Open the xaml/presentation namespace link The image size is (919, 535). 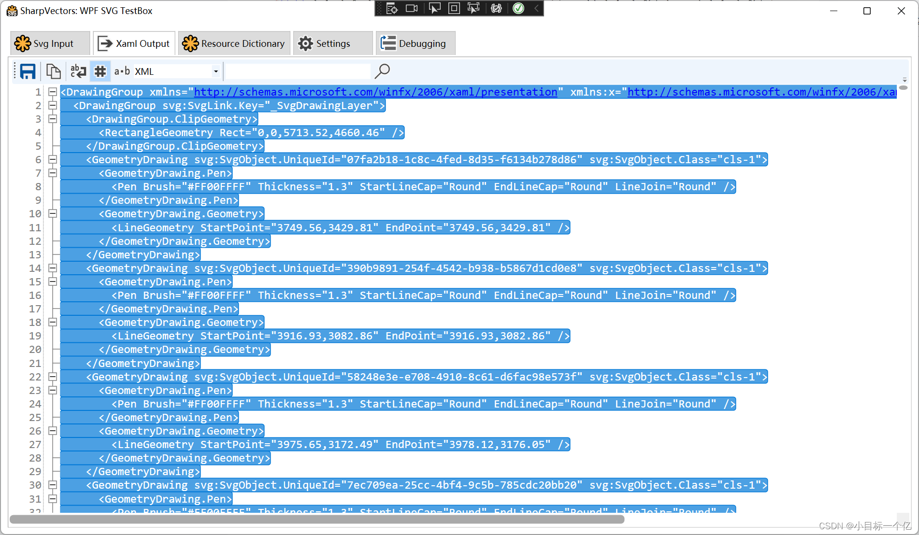375,92
